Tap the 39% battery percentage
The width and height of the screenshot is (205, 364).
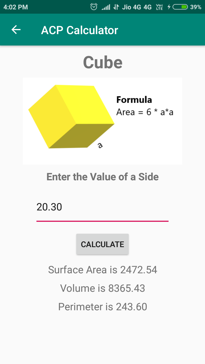[196, 7]
